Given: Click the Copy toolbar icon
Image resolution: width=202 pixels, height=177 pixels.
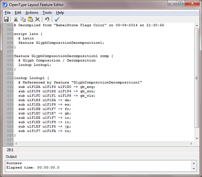Looking at the screenshot, I should click(x=23, y=19).
